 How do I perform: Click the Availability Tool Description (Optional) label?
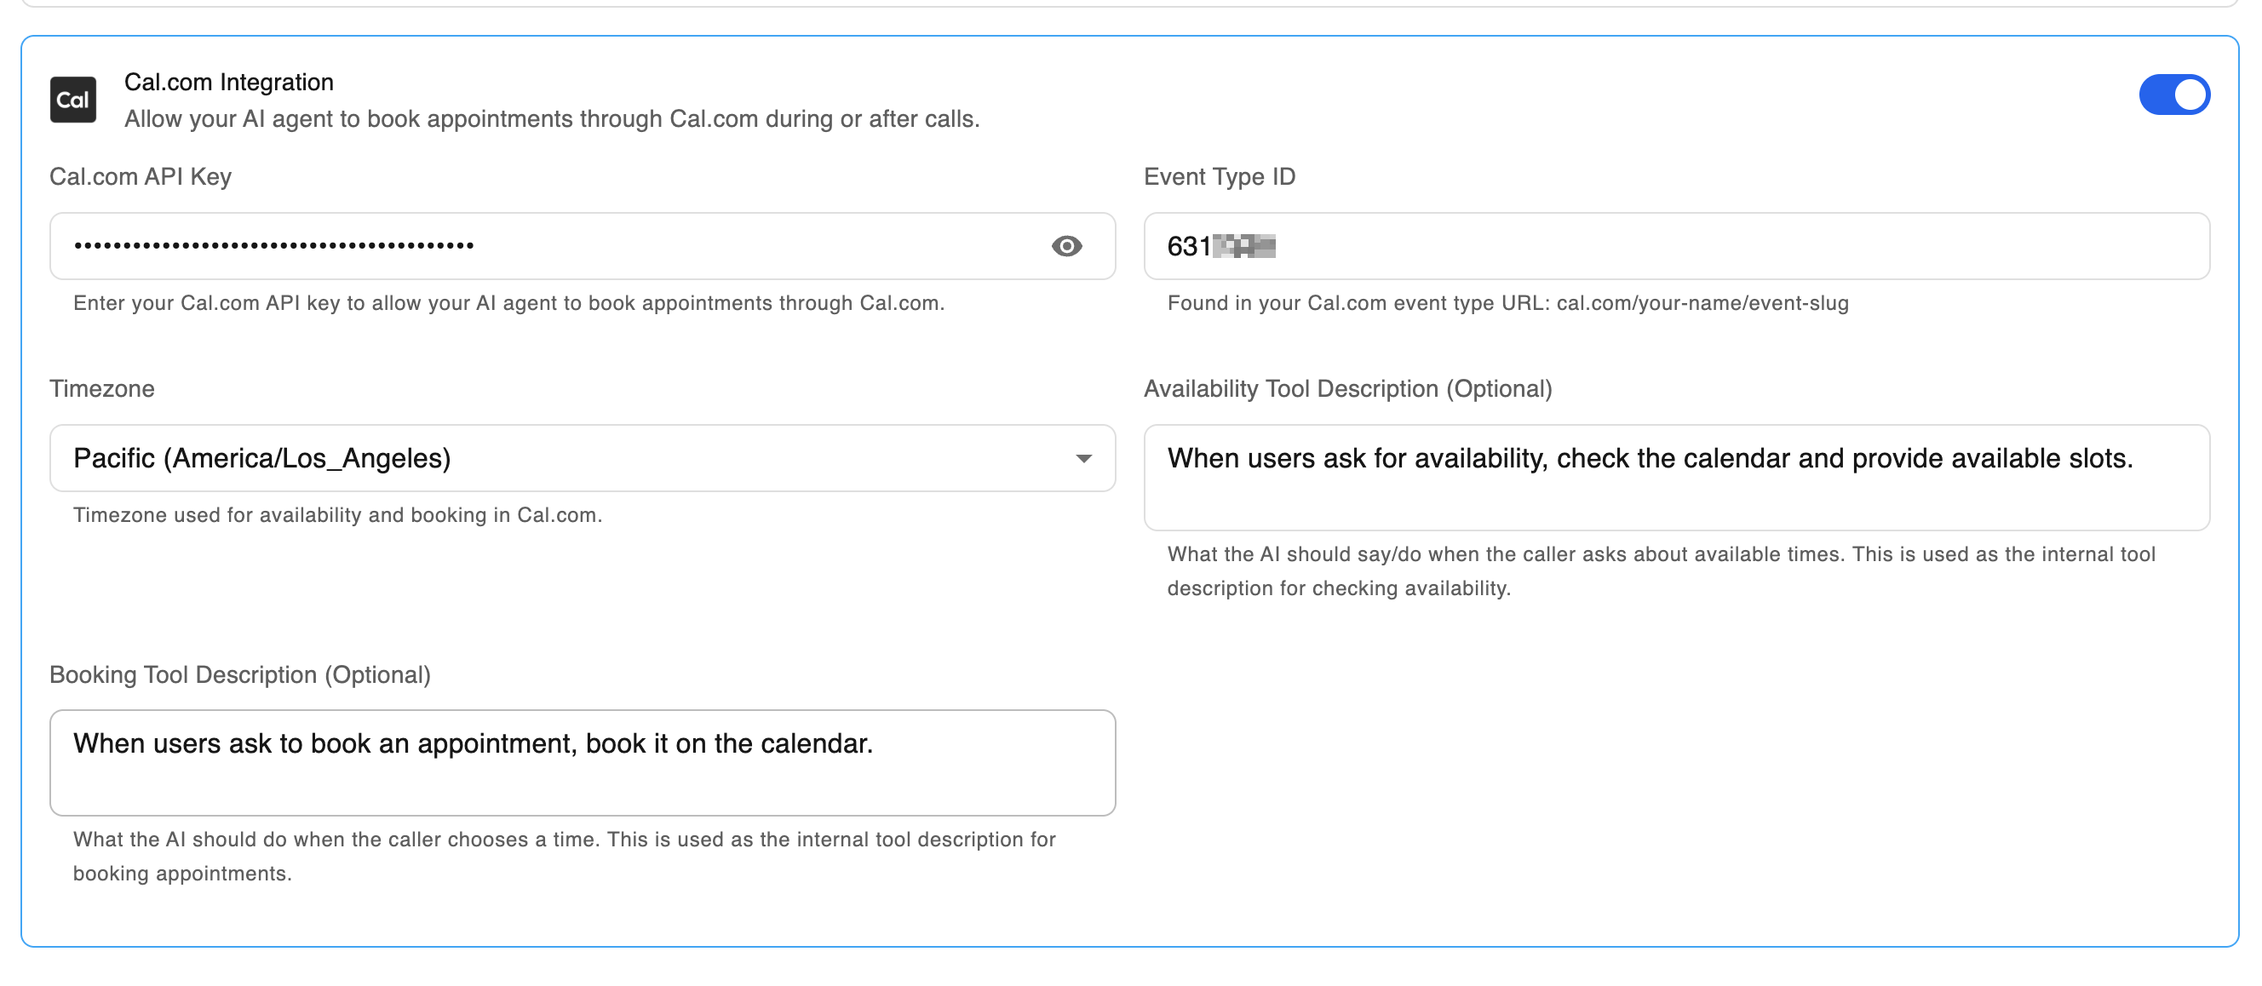tap(1348, 389)
